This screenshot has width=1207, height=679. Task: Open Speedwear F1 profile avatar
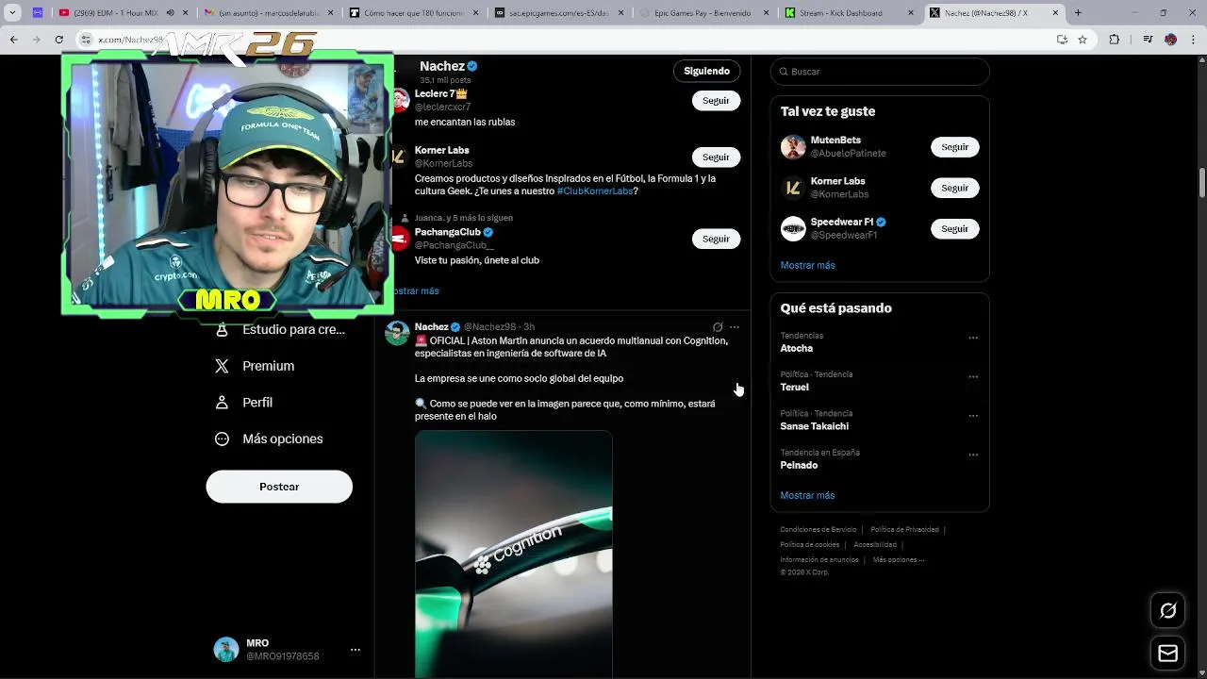click(793, 228)
